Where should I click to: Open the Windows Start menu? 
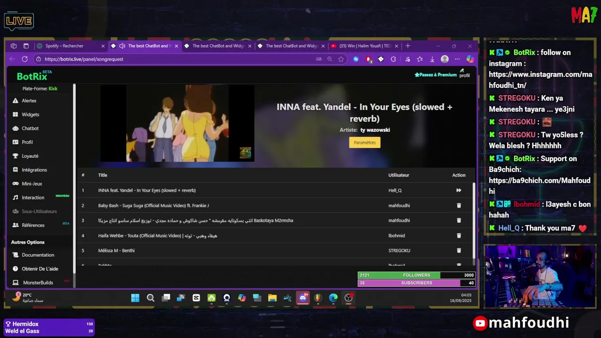click(135, 298)
